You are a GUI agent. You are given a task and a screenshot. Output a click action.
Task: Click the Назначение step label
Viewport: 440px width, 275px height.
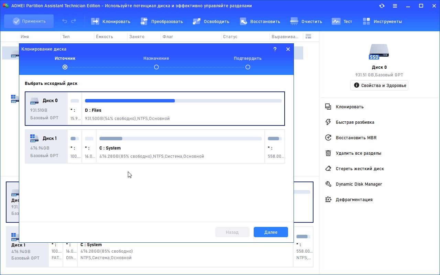coord(156,58)
